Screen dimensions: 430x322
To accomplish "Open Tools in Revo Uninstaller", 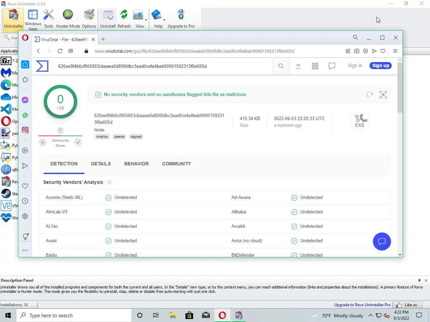I will click(48, 19).
